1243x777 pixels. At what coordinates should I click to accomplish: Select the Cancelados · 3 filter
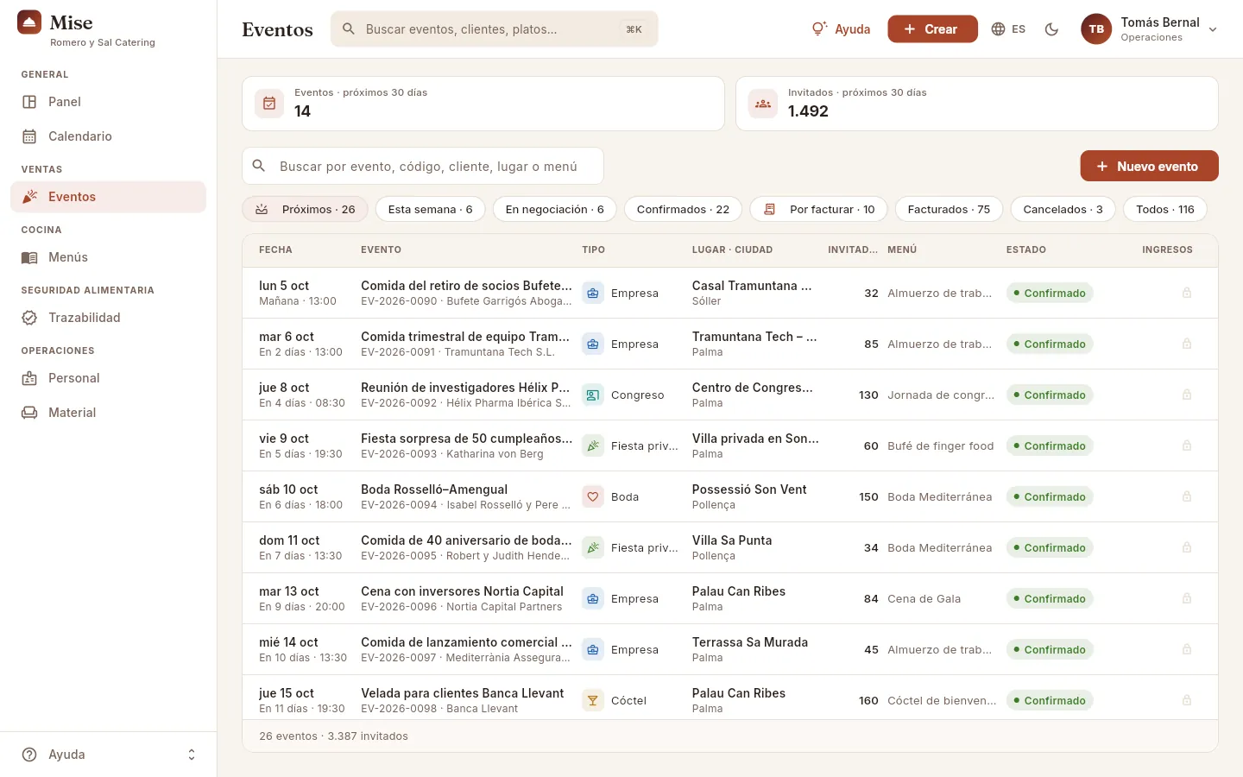pyautogui.click(x=1063, y=209)
